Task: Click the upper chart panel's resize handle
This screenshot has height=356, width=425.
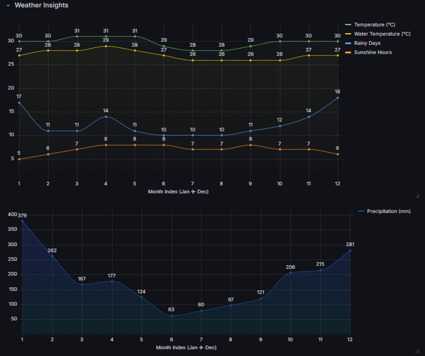Action: click(417, 196)
